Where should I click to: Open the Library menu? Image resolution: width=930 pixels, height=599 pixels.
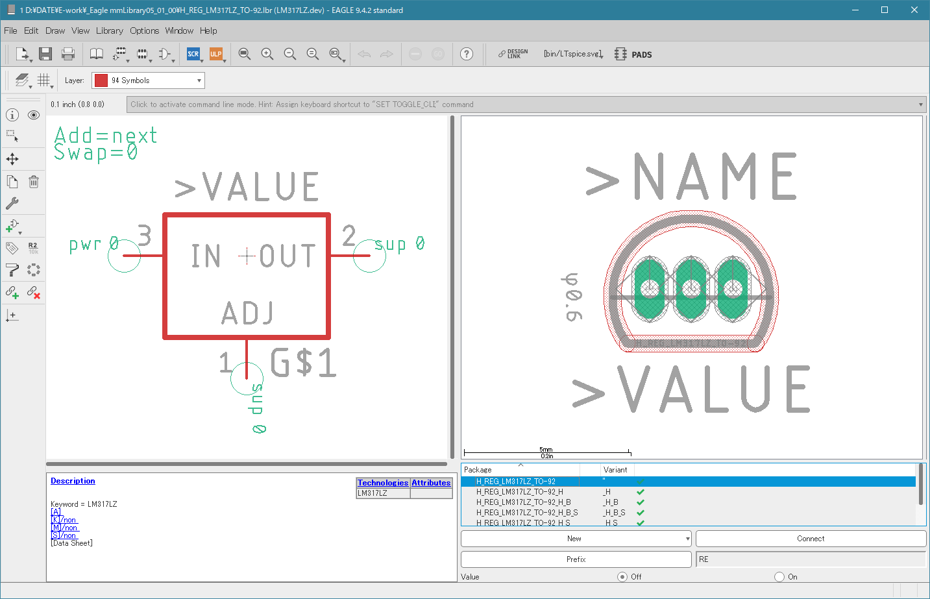(110, 31)
